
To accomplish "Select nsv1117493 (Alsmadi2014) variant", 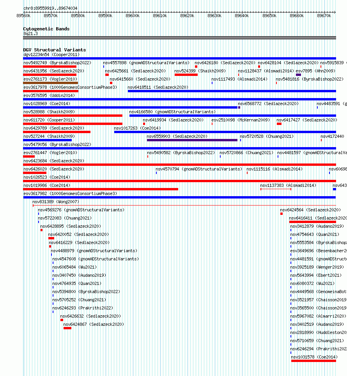I will (x=239, y=79).
